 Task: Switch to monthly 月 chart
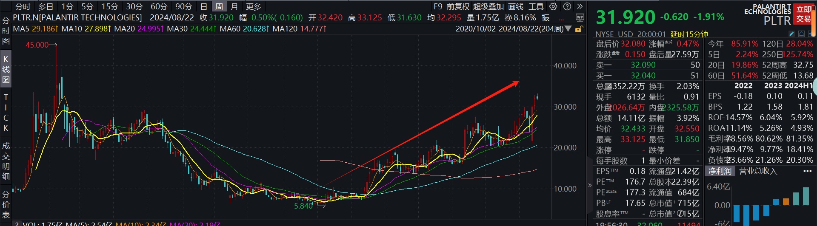click(x=234, y=6)
